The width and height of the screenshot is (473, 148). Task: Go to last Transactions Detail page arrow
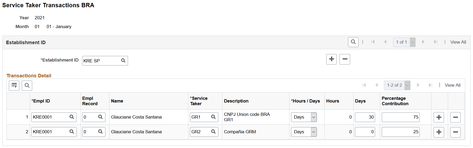click(430, 85)
